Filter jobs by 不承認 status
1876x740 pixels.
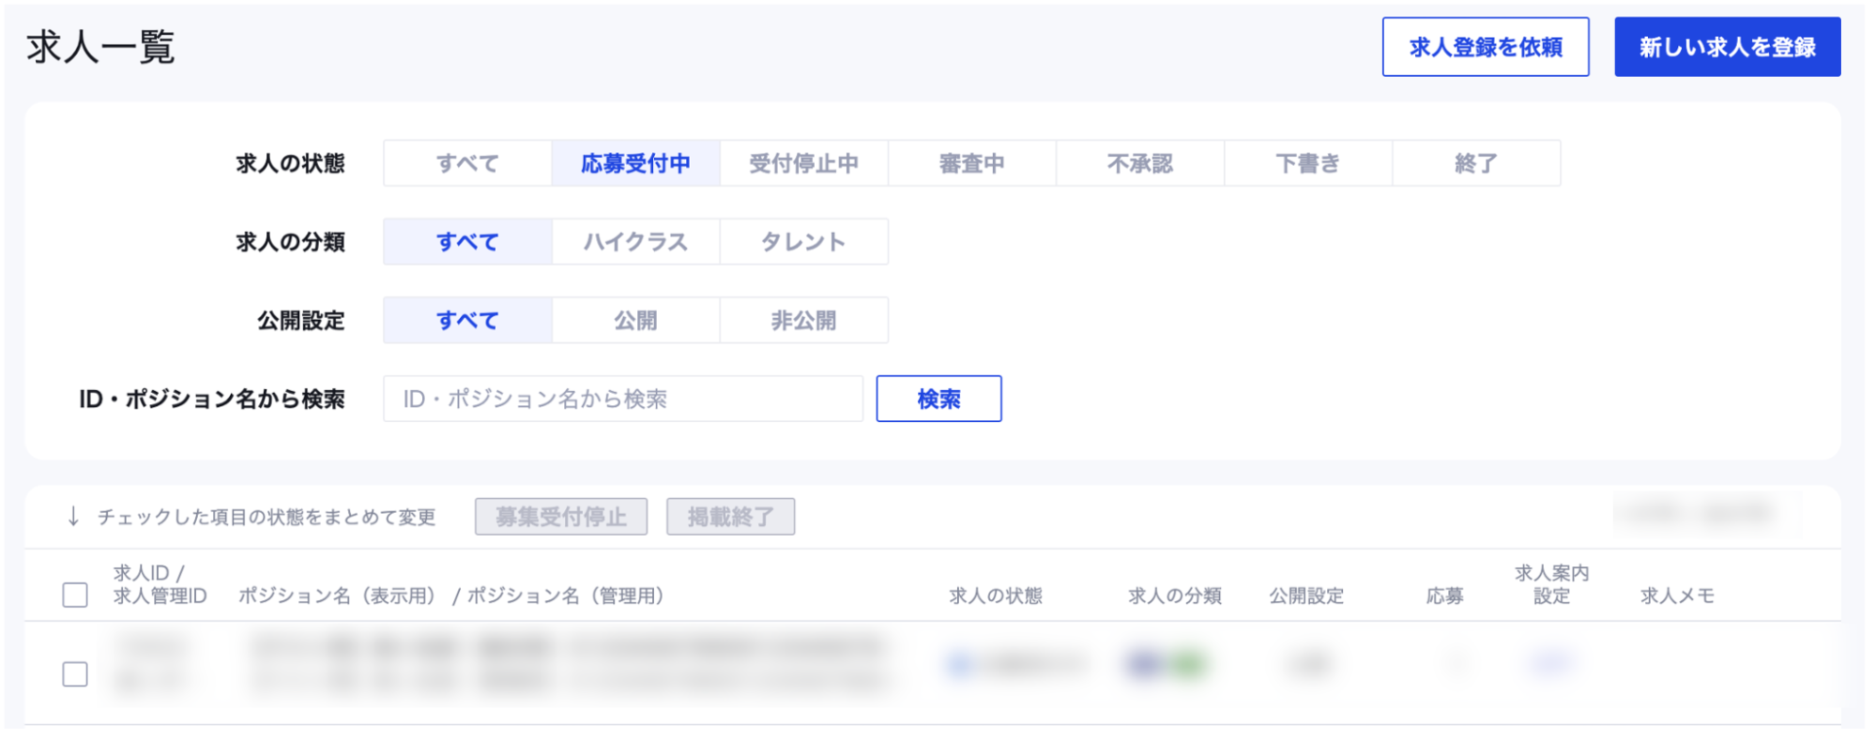pyautogui.click(x=1139, y=163)
